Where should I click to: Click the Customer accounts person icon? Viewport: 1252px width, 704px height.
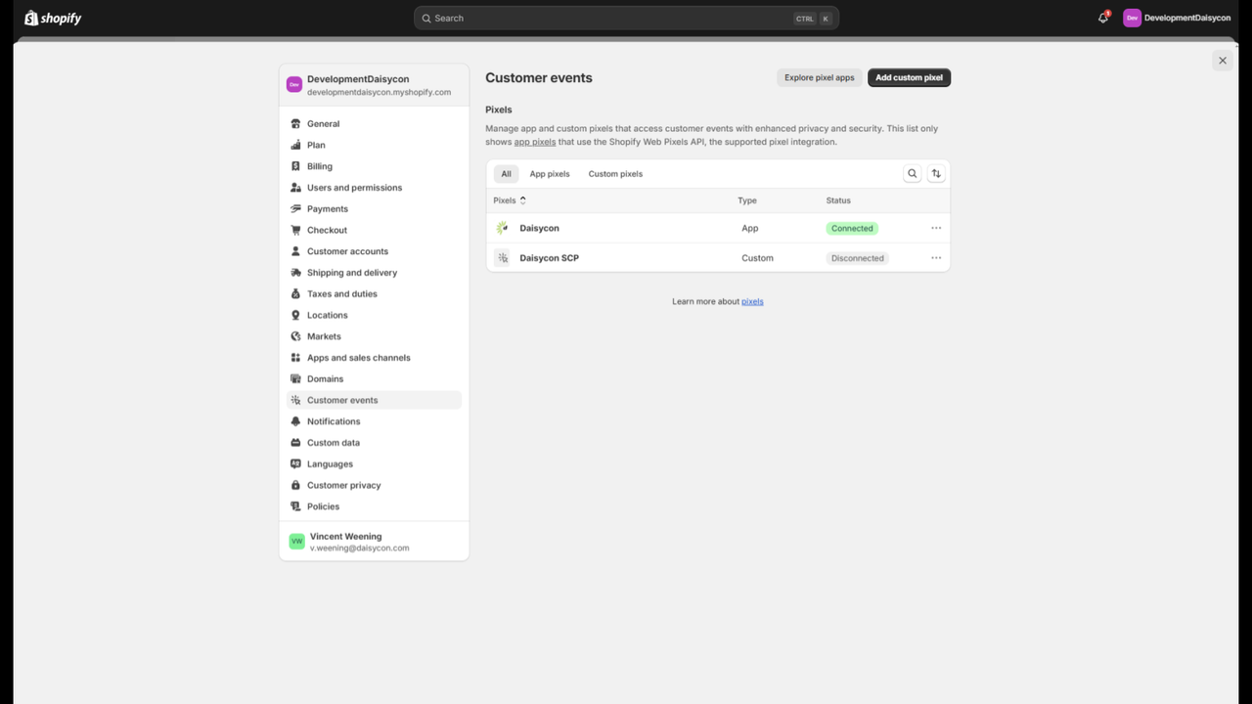296,251
